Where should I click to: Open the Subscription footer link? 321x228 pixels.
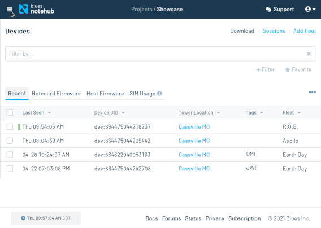tap(245, 218)
